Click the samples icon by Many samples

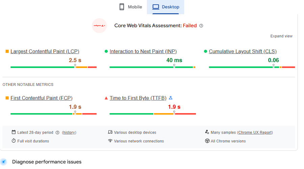pyautogui.click(x=207, y=132)
